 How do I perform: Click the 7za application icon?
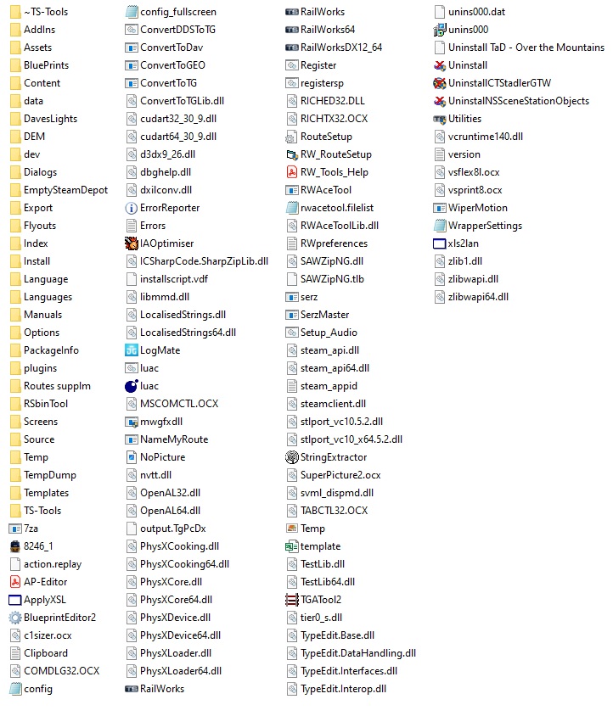15,529
